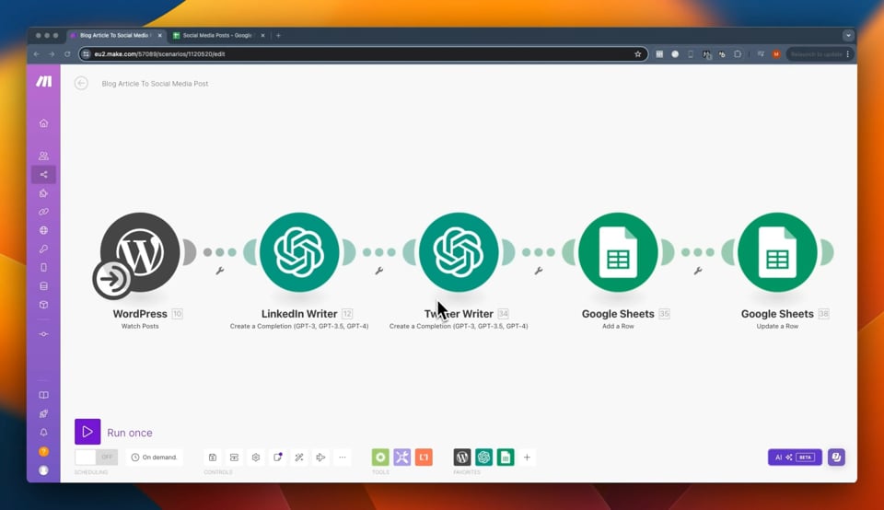884x510 pixels.
Task: Open Data stores icon in sidebar
Action: [x=43, y=285]
